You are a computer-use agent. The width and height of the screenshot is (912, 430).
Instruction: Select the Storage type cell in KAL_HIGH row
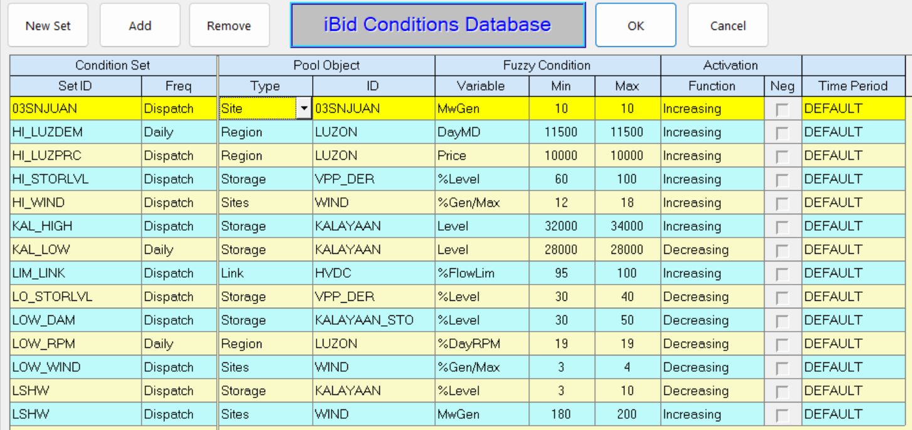click(x=263, y=226)
